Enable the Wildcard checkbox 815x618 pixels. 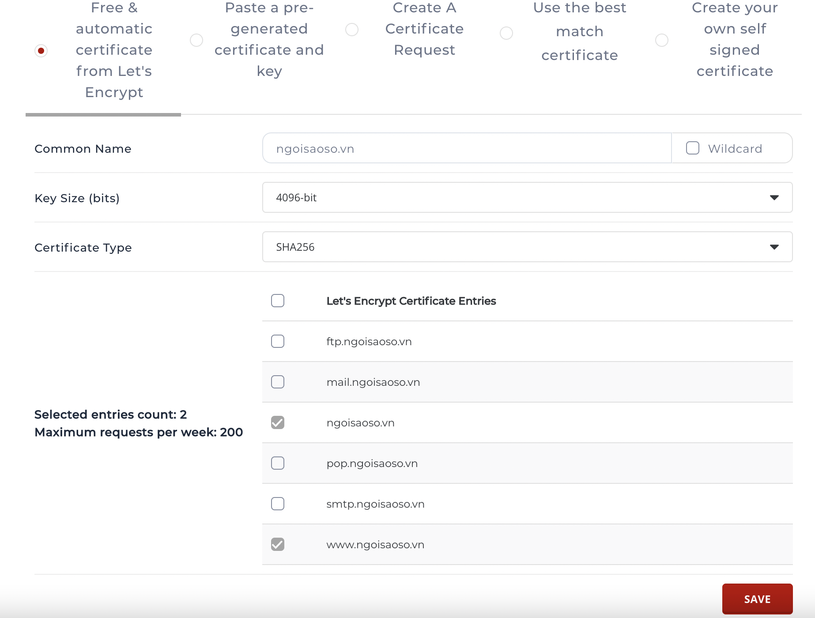(692, 148)
